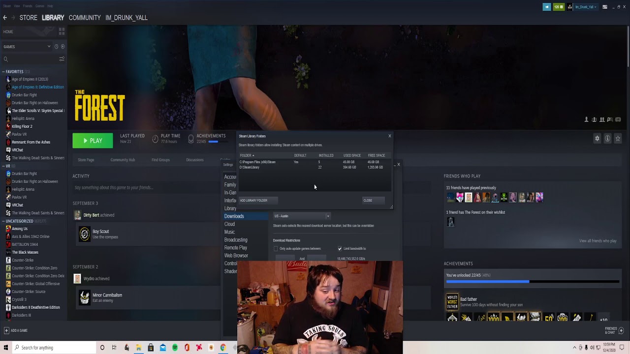Collapse the Uncategorized category
630x354 pixels.
click(3, 221)
